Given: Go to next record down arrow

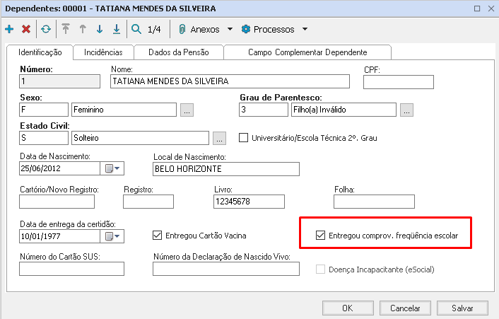Looking at the screenshot, I should point(100,29).
